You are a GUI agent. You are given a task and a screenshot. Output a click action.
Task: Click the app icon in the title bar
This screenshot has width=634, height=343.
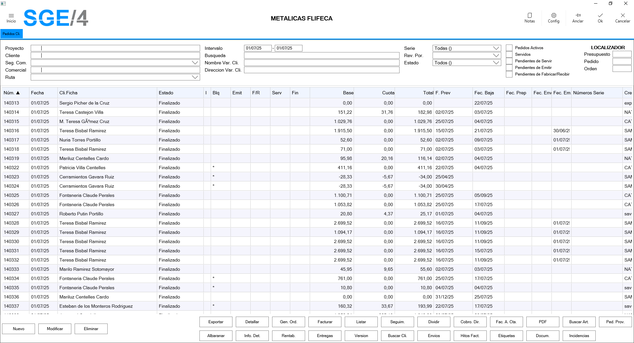click(3, 3)
